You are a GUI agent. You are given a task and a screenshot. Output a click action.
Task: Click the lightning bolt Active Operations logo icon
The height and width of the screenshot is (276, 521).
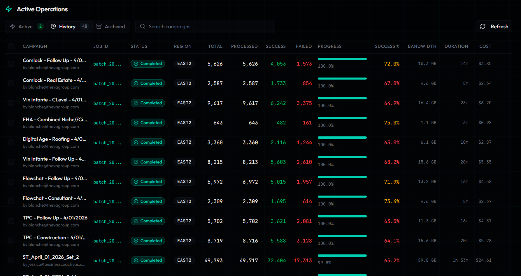tap(8, 9)
